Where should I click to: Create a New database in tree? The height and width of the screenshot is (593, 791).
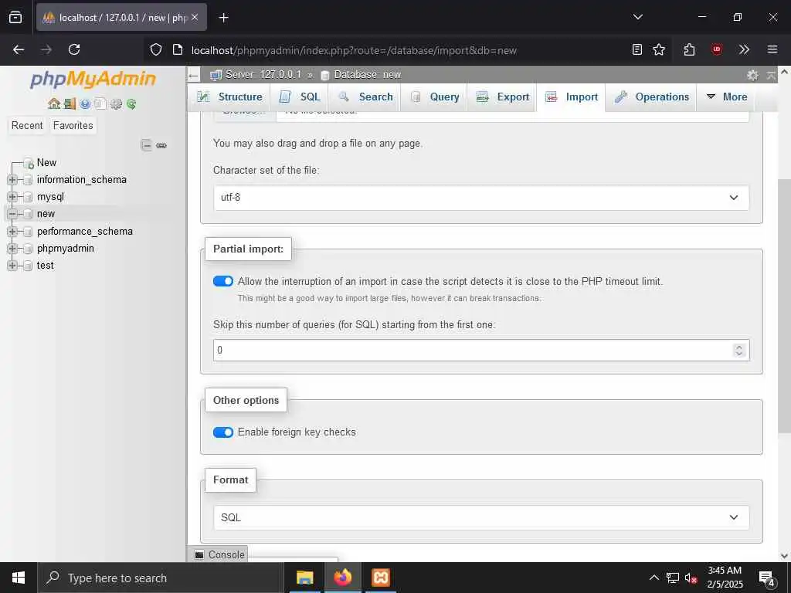click(46, 162)
